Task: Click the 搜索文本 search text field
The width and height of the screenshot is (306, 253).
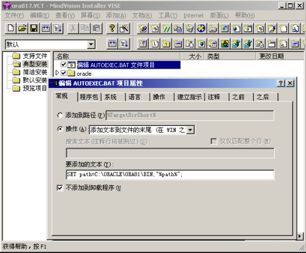Action: point(170,153)
